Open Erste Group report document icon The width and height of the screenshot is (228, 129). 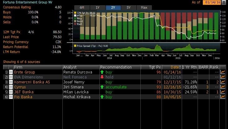tap(11, 72)
